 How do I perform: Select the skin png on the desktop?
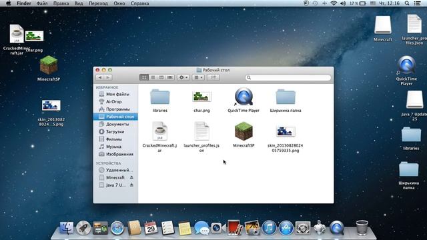coord(51,105)
